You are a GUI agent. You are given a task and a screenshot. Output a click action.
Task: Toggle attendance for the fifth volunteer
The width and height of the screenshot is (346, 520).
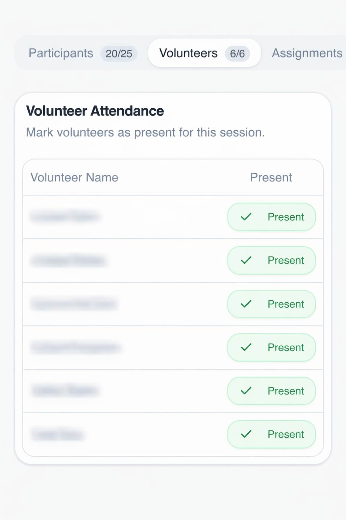(271, 391)
